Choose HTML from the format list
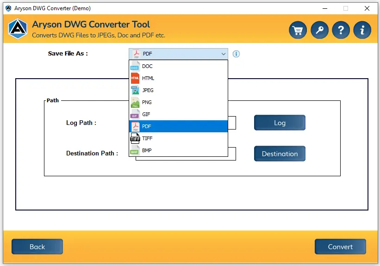Screen dimensions: 380x266 click(x=178, y=78)
